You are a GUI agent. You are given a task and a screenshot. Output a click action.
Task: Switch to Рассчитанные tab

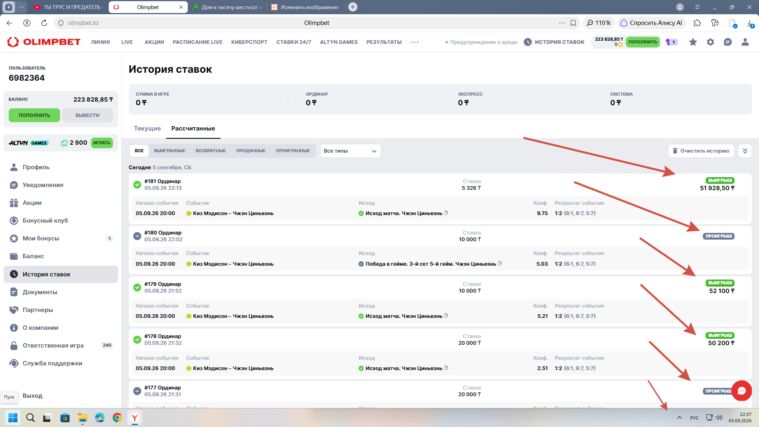click(193, 128)
